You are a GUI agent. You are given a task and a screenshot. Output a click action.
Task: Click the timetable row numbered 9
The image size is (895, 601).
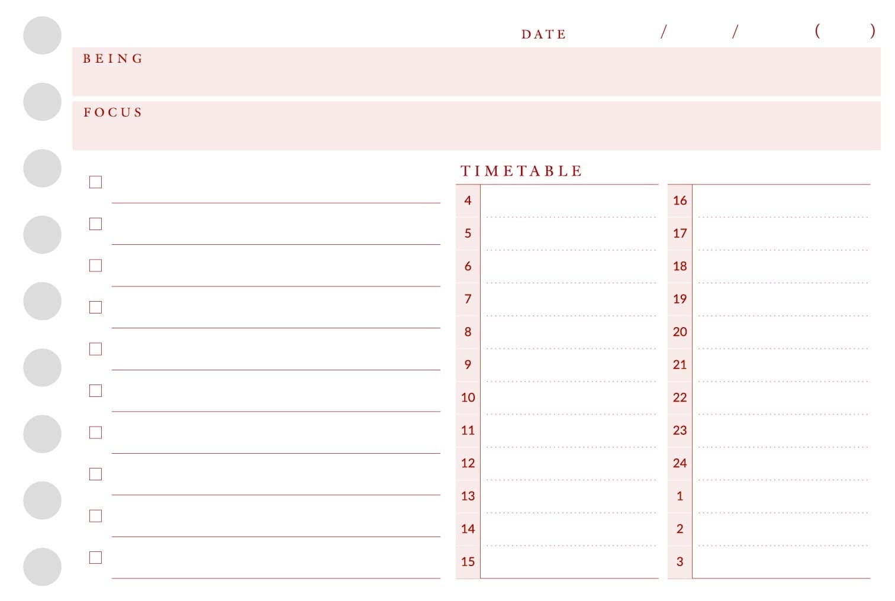[x=557, y=365]
